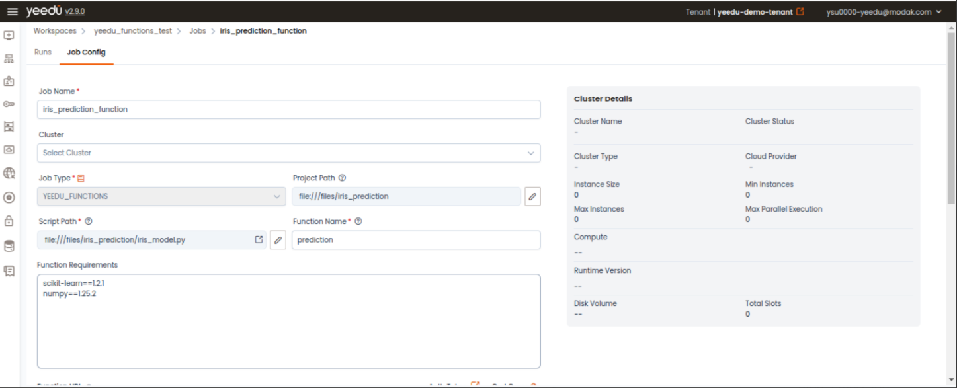Click the Compute label
Image resolution: width=957 pixels, height=388 pixels.
click(x=591, y=237)
